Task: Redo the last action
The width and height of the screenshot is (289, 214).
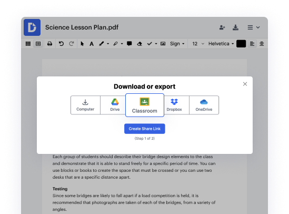Action: (71, 44)
